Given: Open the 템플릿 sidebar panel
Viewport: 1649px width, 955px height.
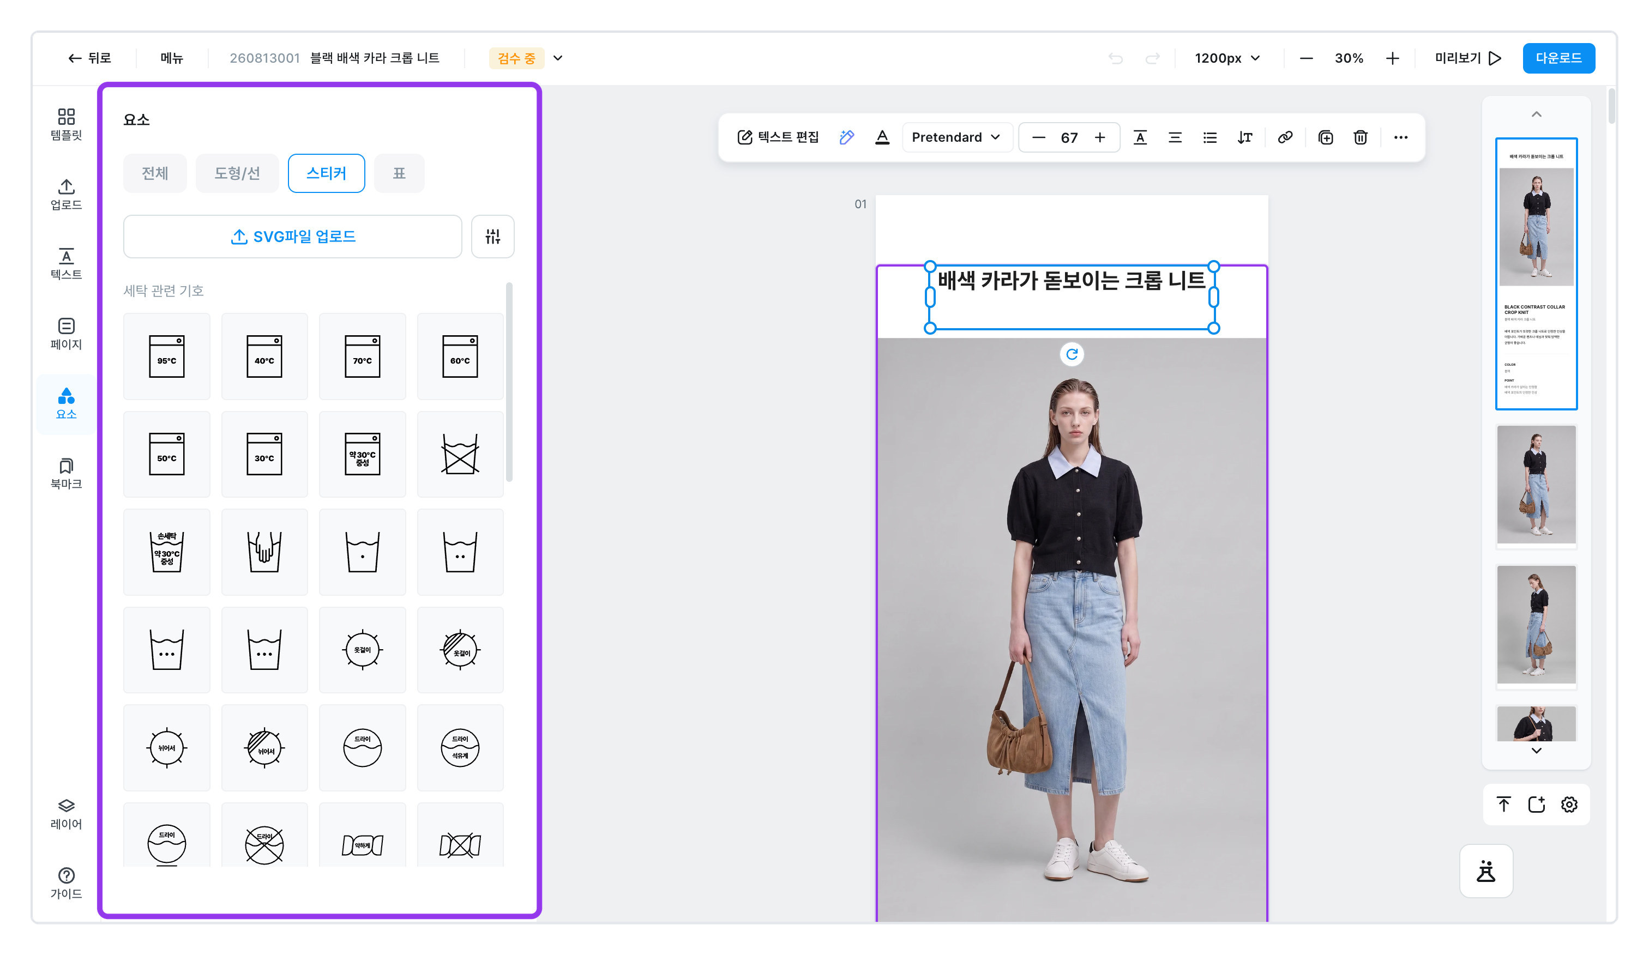Looking at the screenshot, I should coord(66,124).
